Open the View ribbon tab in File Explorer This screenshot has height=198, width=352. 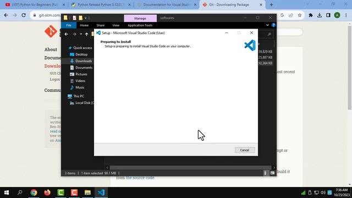point(116,25)
